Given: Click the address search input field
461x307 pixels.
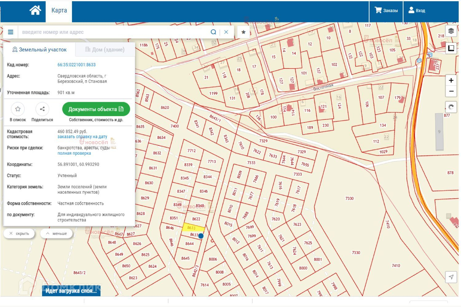Looking at the screenshot, I should tap(114, 32).
